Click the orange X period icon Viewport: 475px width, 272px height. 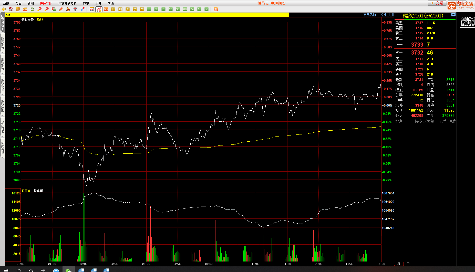coord(142,9)
